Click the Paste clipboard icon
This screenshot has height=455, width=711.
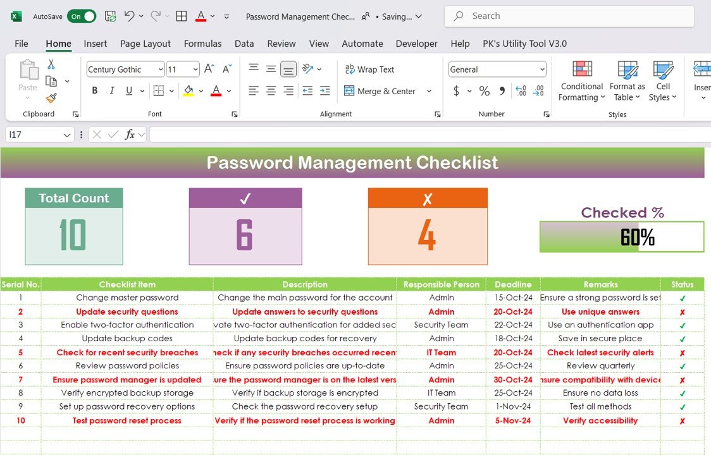click(28, 70)
